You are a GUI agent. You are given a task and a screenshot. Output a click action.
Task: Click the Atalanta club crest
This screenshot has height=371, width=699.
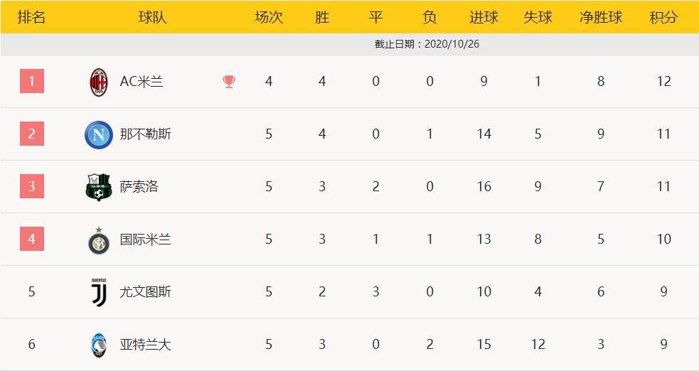pos(99,345)
